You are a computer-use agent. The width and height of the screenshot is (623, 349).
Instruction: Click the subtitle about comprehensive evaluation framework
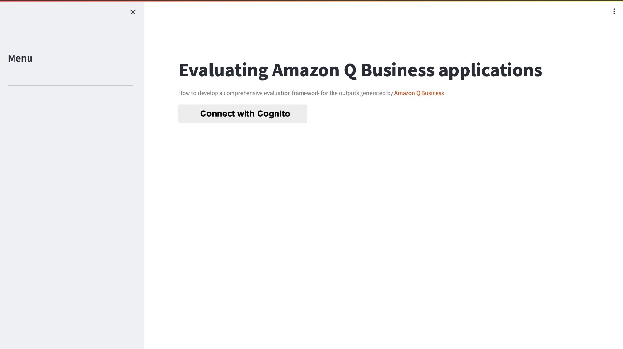point(311,93)
